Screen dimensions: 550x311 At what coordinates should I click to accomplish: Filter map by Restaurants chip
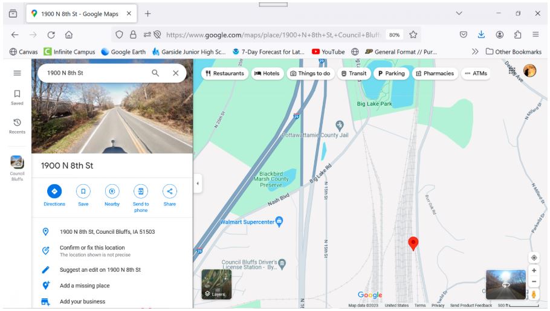[225, 74]
